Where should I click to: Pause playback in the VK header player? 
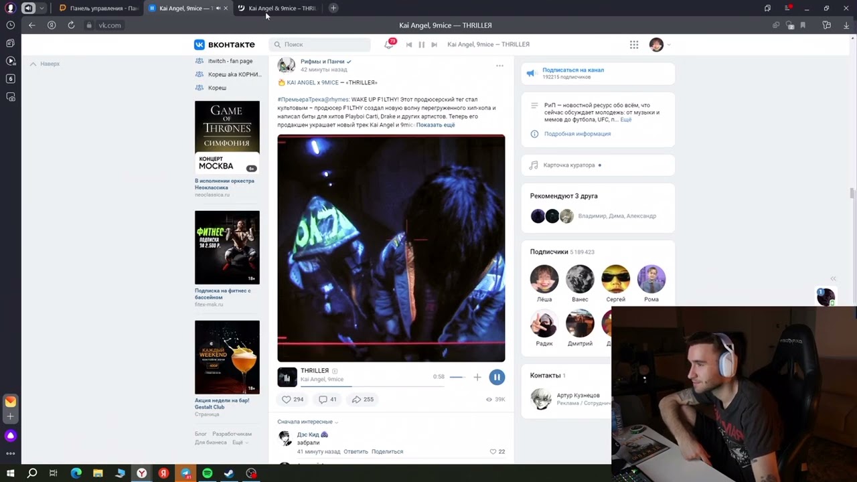(x=422, y=44)
